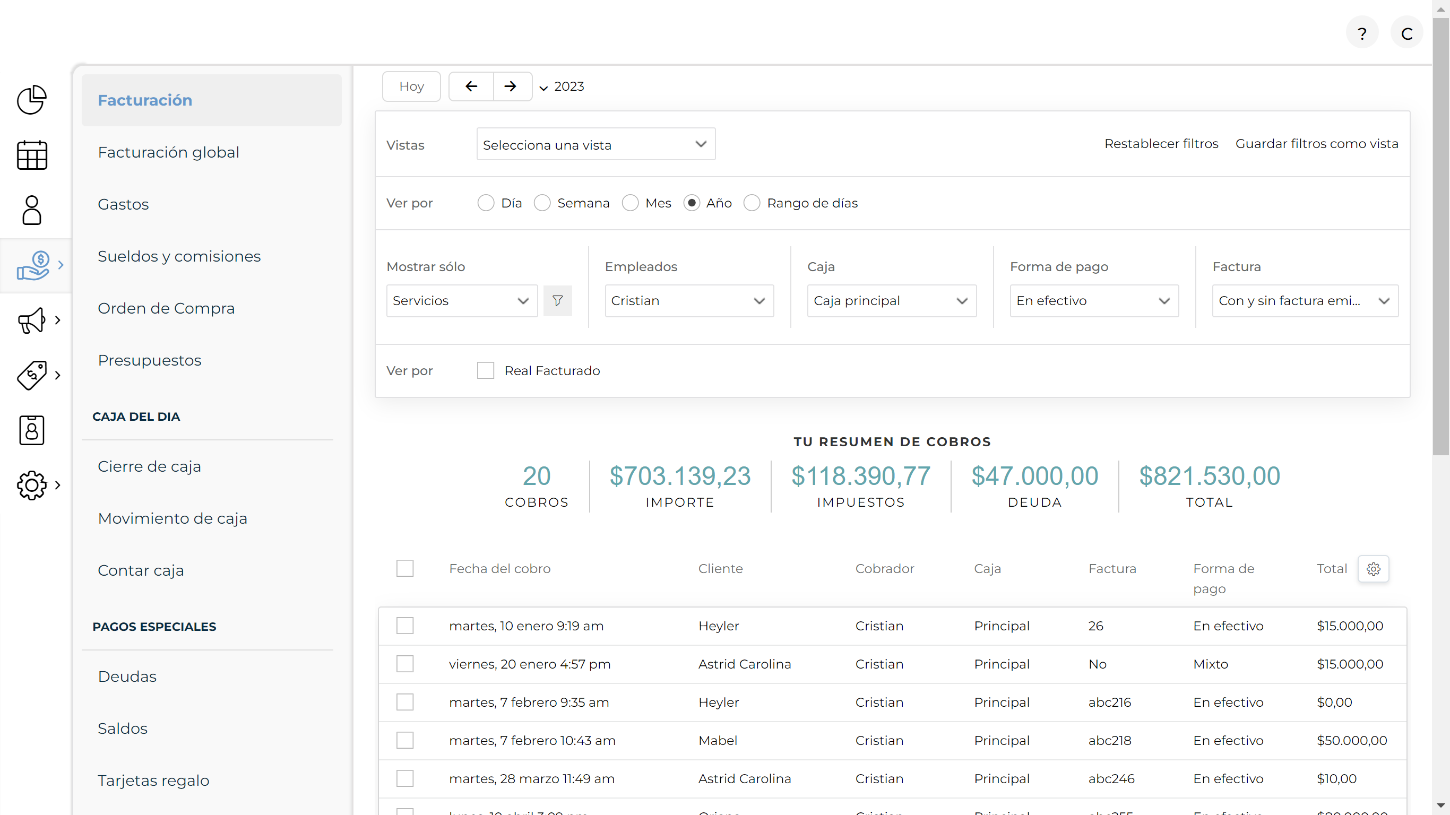Screen dimensions: 1450x815
Task: Check the viernes 20 enero row checkbox
Action: 405,664
